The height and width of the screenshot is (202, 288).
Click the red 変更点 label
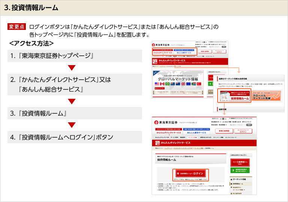click(x=16, y=27)
